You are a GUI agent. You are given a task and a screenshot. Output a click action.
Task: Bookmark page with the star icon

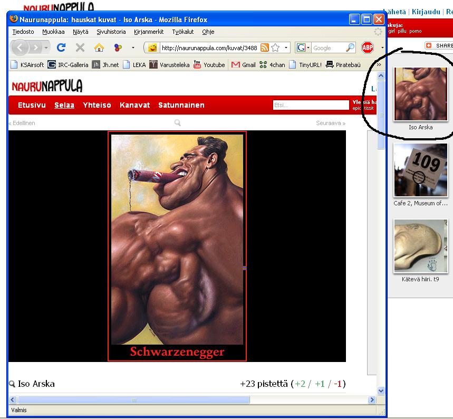[x=275, y=48]
